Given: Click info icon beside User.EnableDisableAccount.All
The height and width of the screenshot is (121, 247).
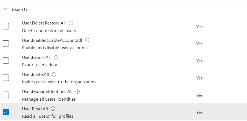Looking at the screenshot, I should [87, 40].
